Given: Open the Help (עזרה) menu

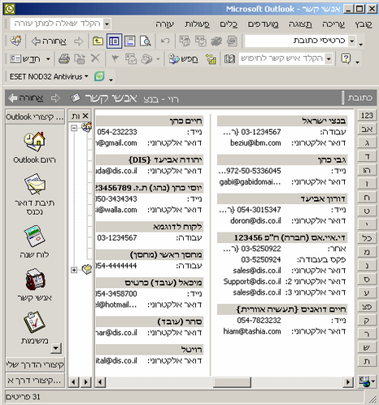Looking at the screenshot, I should (x=164, y=24).
